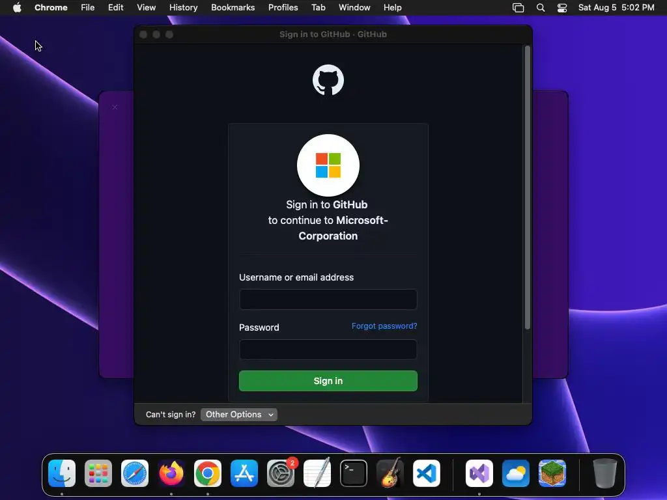The image size is (667, 500).
Task: Open the Profiles menu
Action: coord(283,7)
